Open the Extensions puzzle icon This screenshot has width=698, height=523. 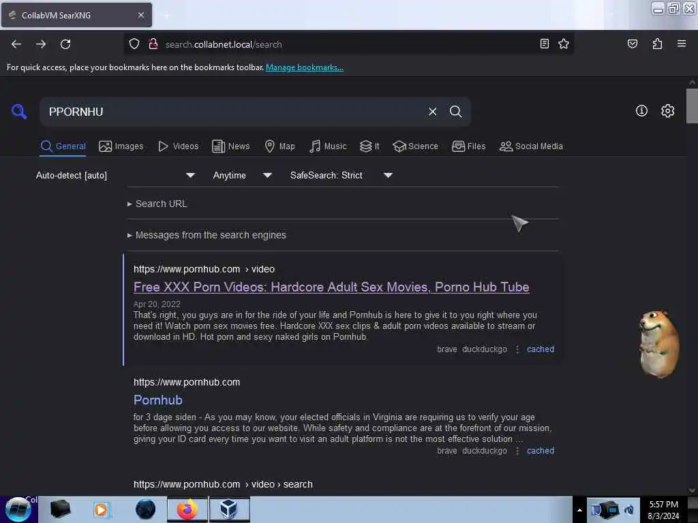(657, 44)
